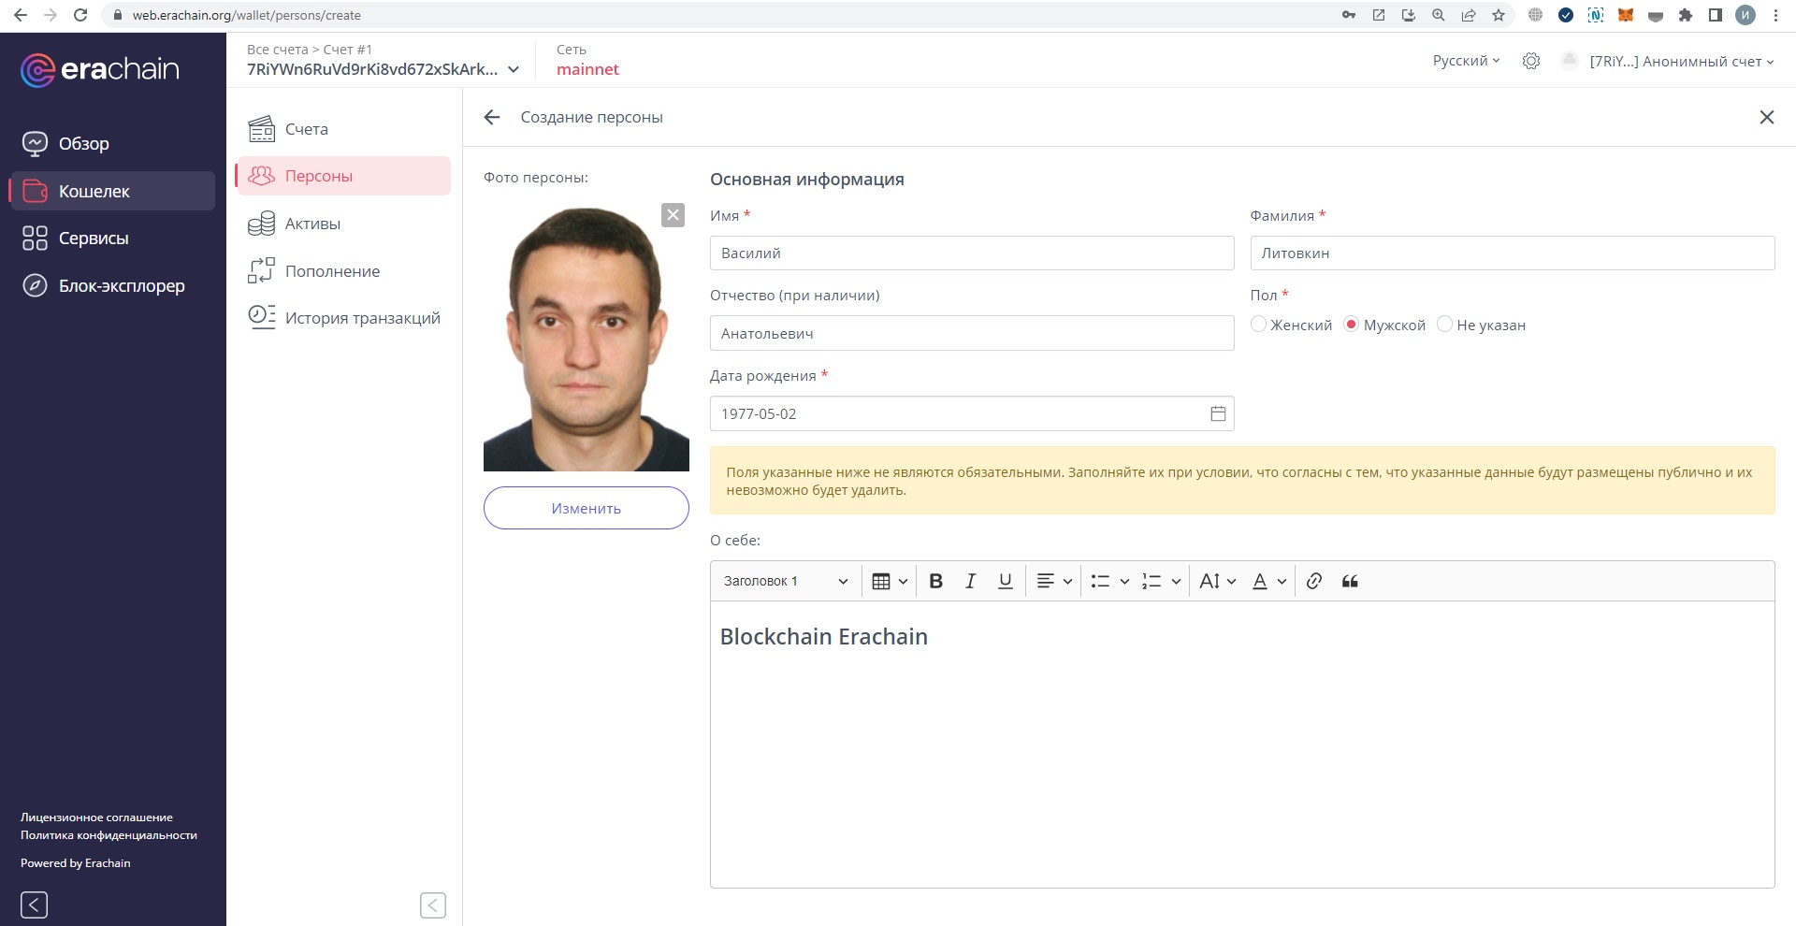Insert a block quote
The width and height of the screenshot is (1796, 926).
(x=1349, y=581)
